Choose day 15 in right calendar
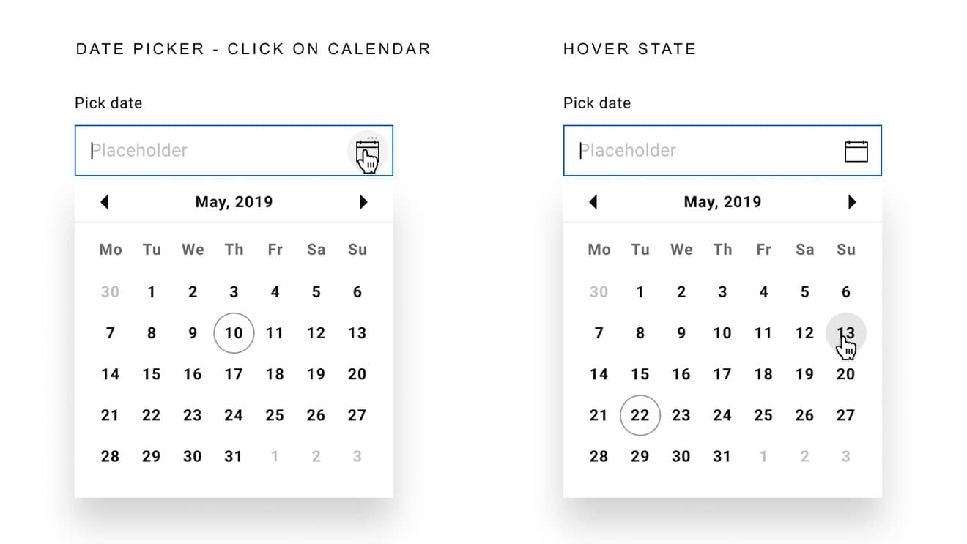The height and width of the screenshot is (544, 967). tap(640, 374)
